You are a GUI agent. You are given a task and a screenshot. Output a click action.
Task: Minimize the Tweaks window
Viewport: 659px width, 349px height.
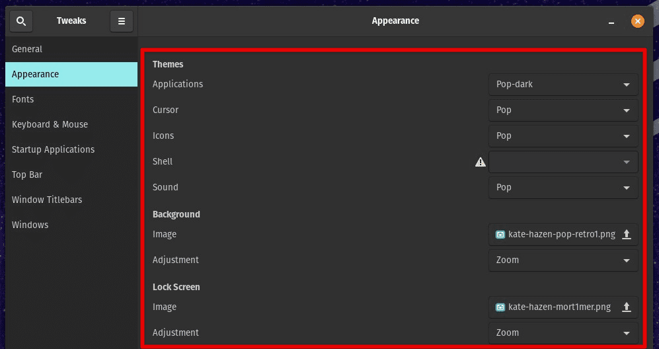coord(611,21)
